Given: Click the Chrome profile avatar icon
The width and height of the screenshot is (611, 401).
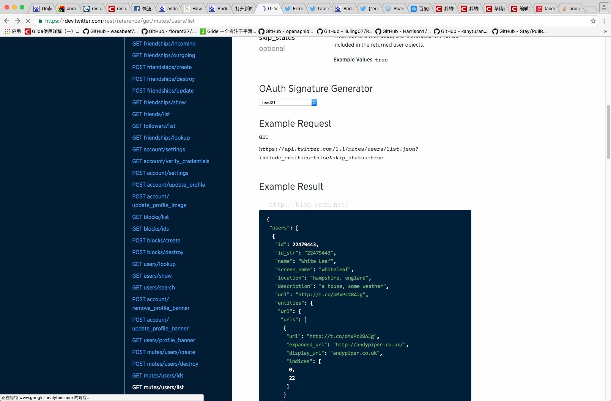Looking at the screenshot, I should point(604,7).
